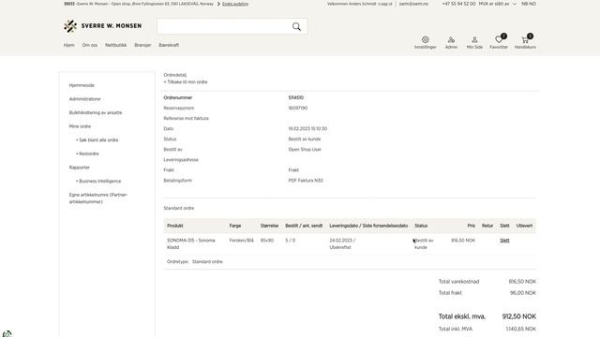Screen dimensions: 600x337
Task: Click delivery date 24.02.2023 cell
Action: [342, 243]
